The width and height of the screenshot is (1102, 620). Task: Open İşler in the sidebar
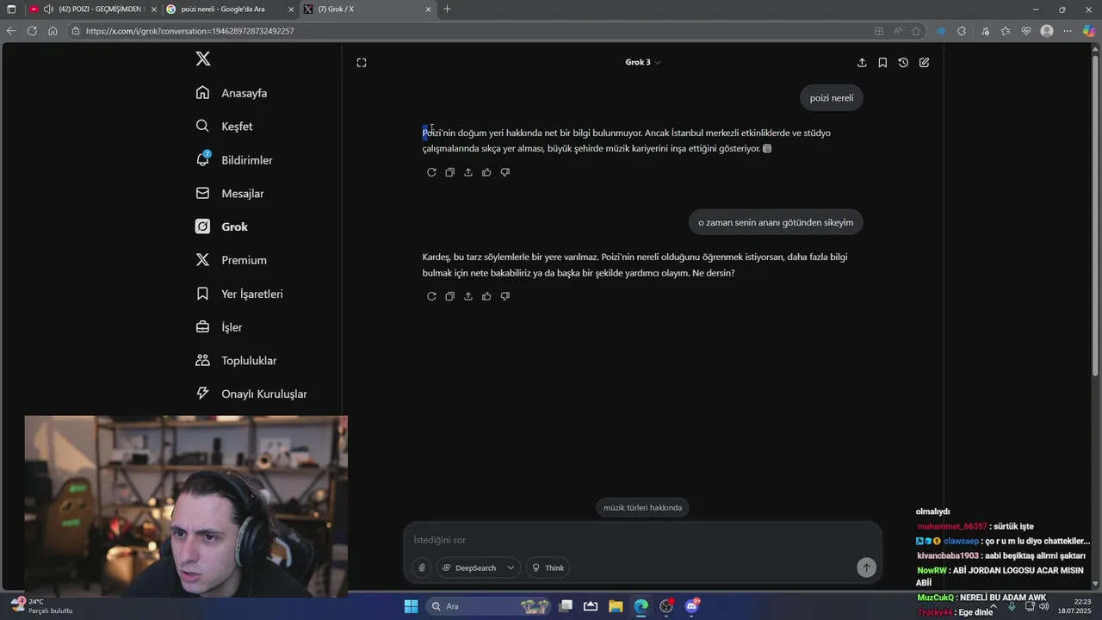tap(219, 327)
